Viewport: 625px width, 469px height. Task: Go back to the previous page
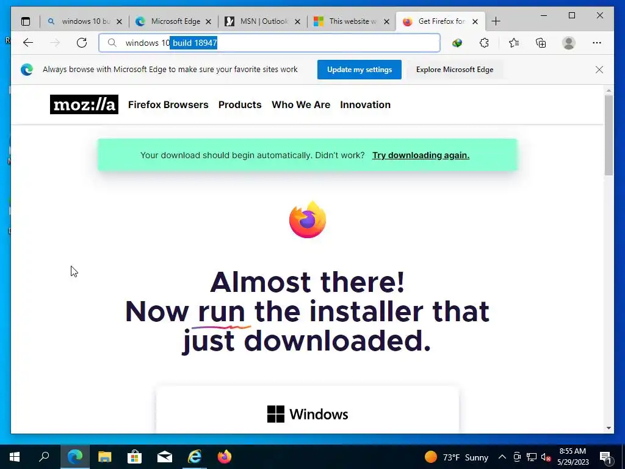click(x=28, y=43)
